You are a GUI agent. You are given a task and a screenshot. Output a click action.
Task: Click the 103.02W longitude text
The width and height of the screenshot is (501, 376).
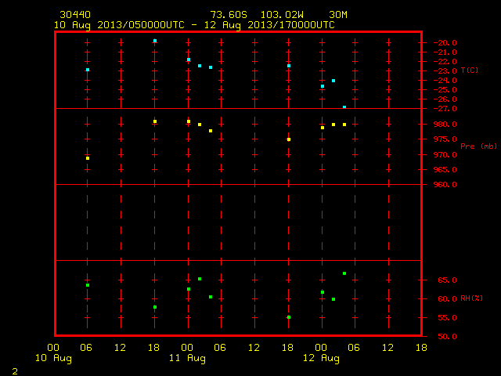(282, 15)
